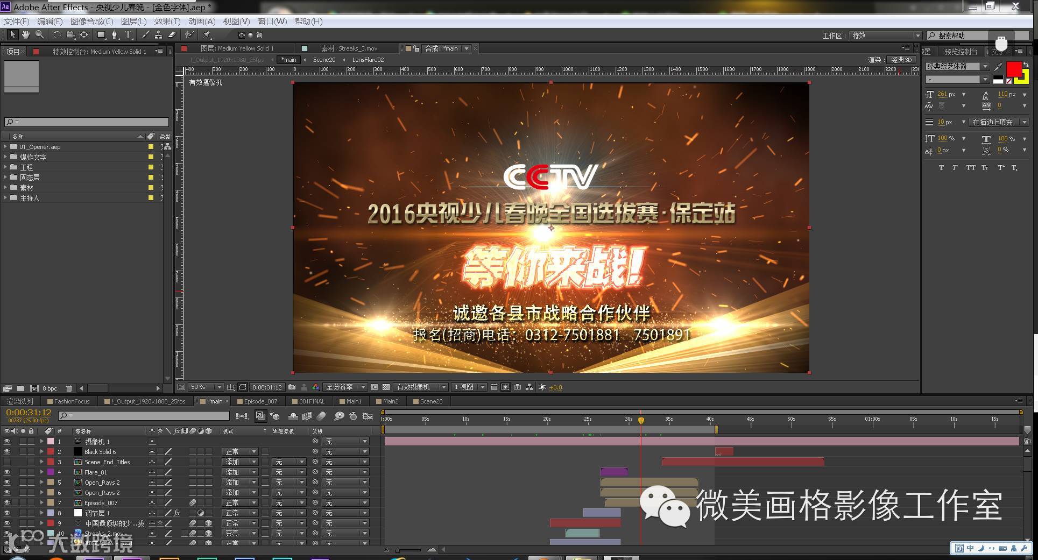
Task: Select the Rotation tool
Action: (57, 35)
